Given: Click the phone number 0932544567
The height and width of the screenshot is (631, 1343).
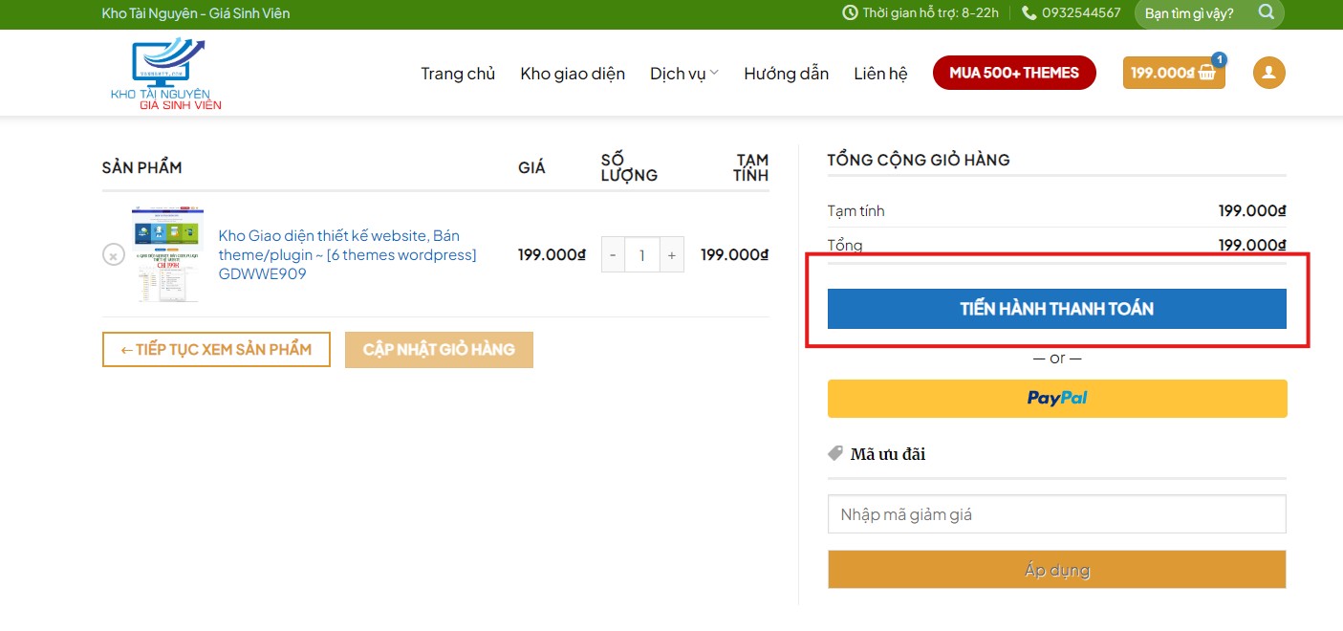Looking at the screenshot, I should click(x=1080, y=13).
